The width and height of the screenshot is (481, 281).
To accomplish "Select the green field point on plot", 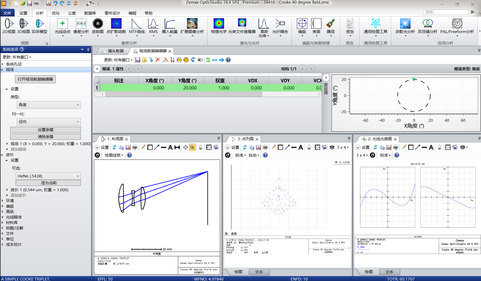I will tap(414, 79).
